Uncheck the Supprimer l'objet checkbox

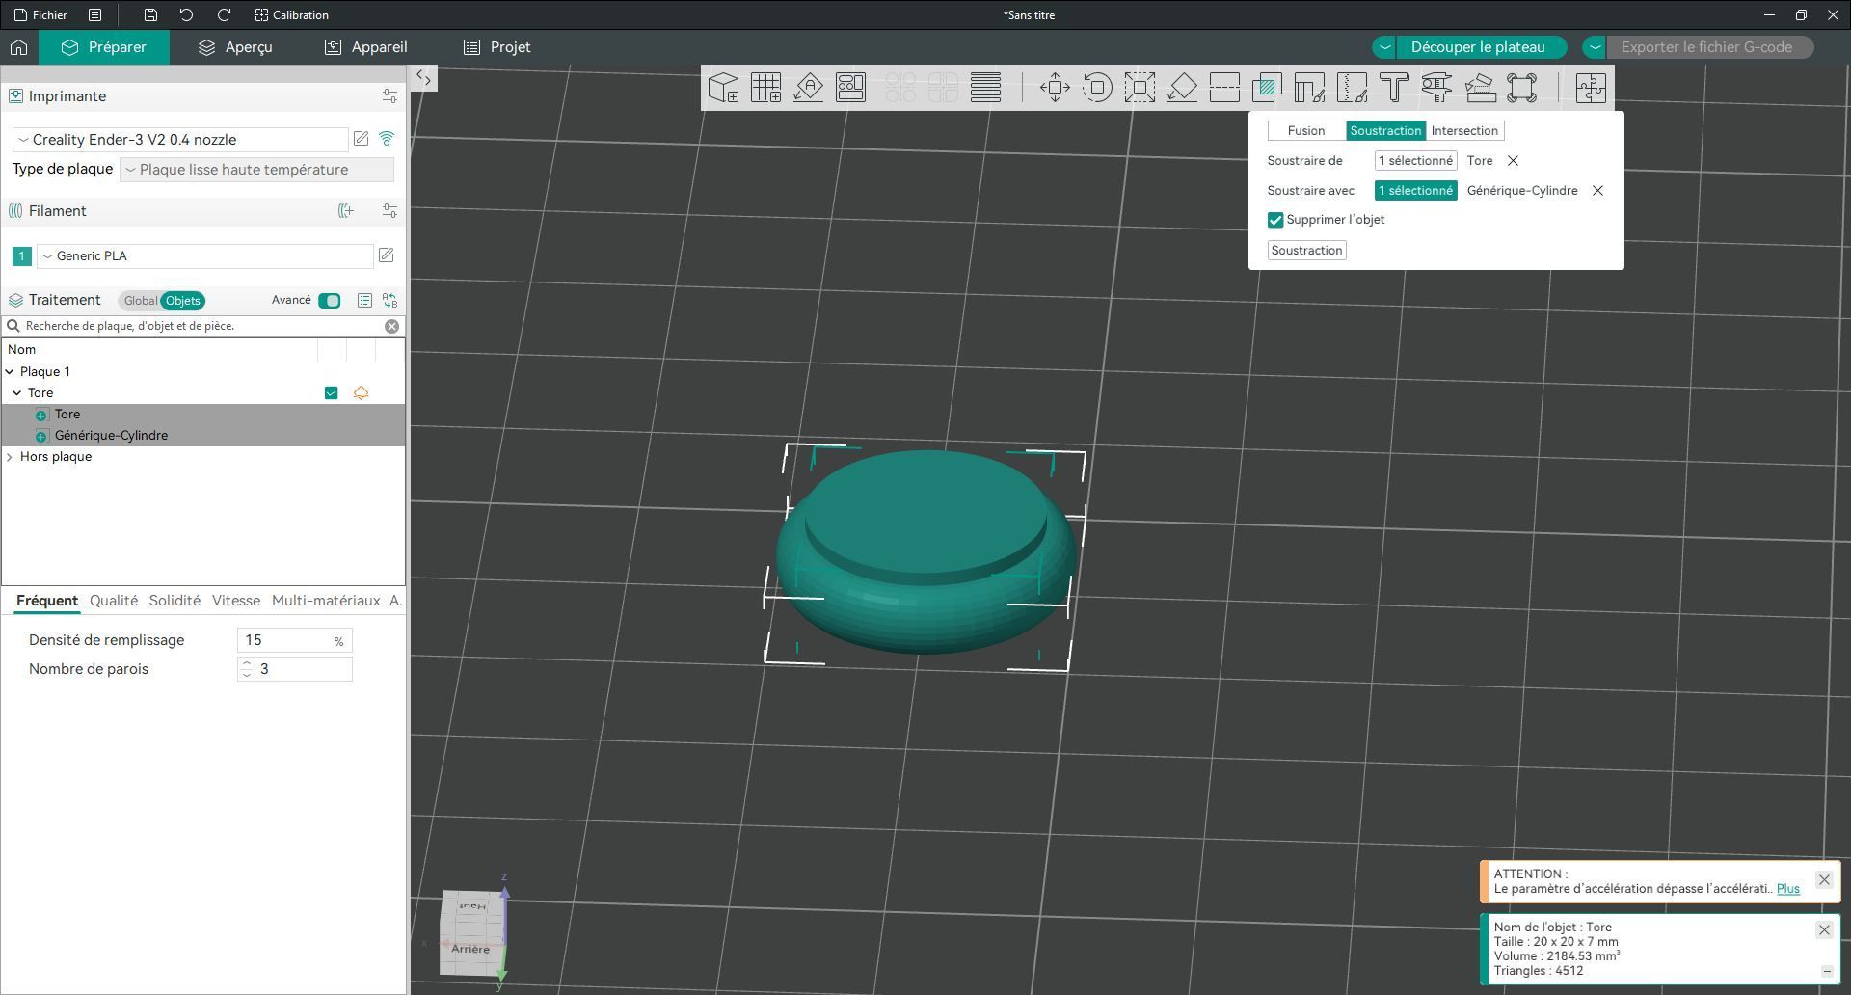[x=1275, y=220]
